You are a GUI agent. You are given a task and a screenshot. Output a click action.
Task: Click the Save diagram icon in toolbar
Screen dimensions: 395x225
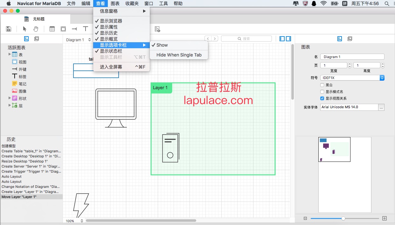(x=9, y=29)
